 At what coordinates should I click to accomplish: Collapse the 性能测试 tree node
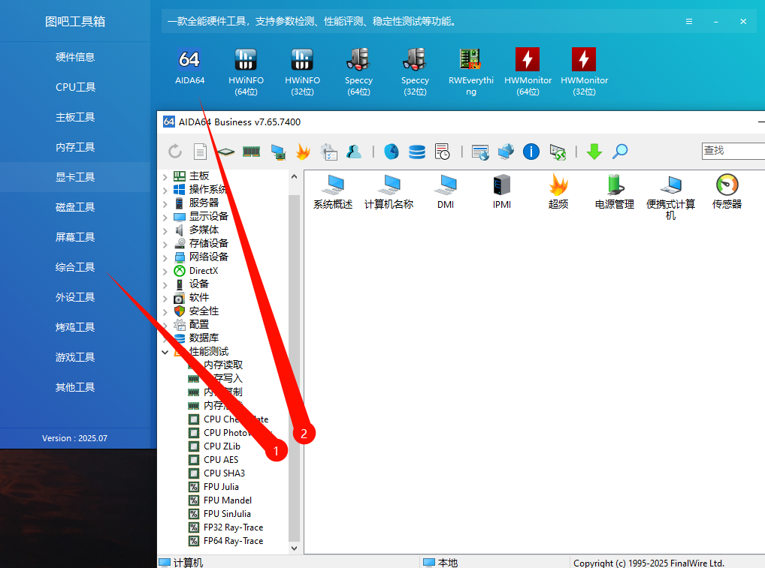pos(165,352)
